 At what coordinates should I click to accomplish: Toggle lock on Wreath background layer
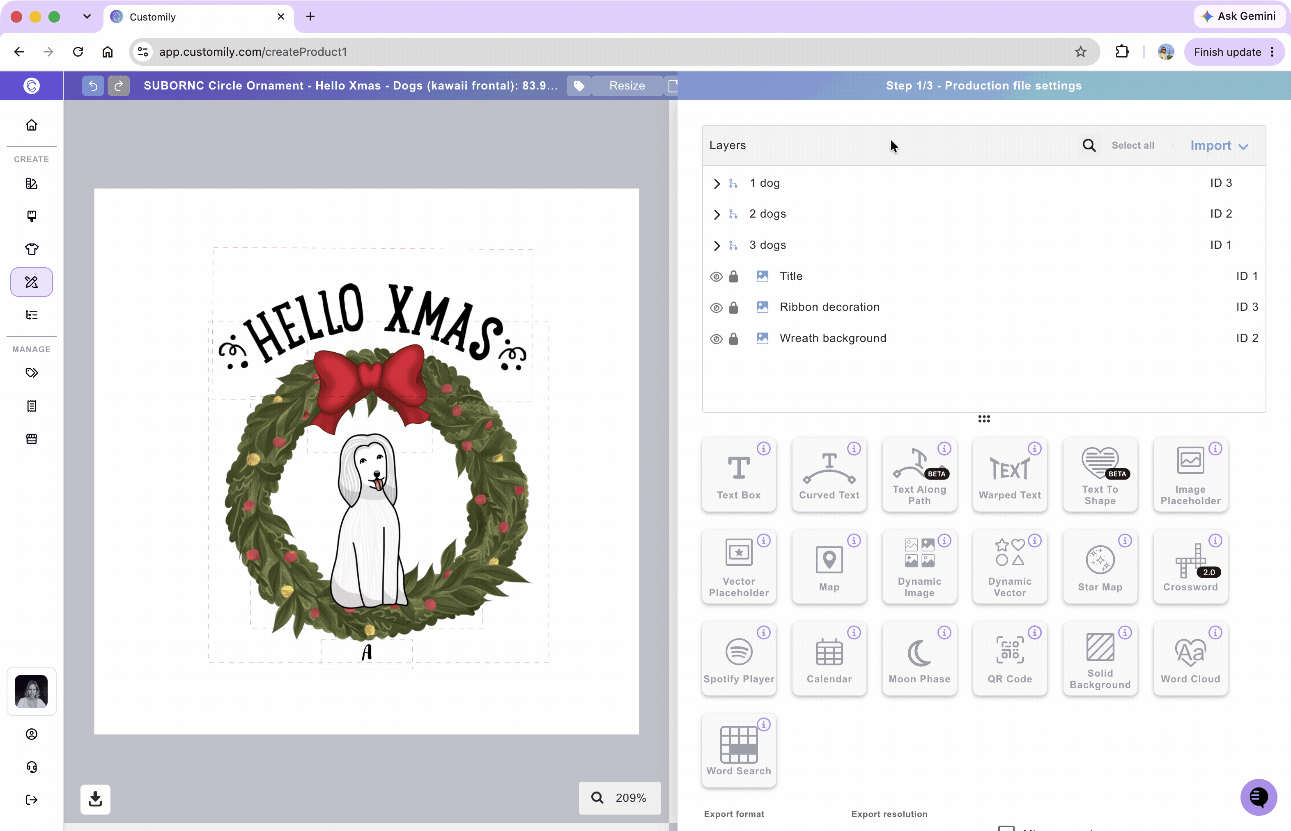(733, 339)
